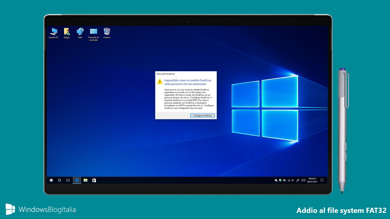Click the Windows Ink pen tray icon

[298, 180]
